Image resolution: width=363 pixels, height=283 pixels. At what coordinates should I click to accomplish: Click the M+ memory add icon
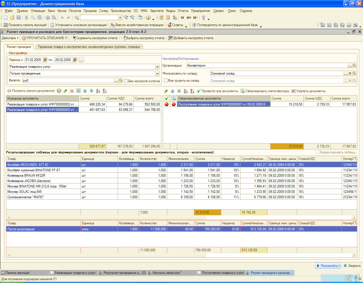189,18
